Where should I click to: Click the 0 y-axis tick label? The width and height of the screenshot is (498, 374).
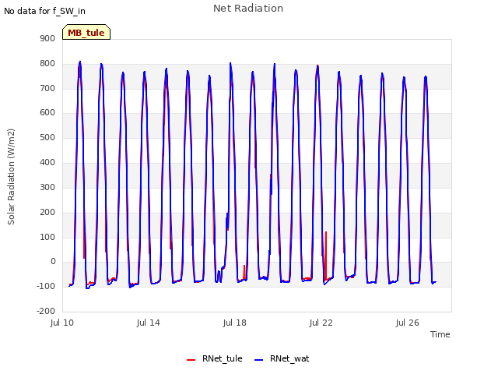pyautogui.click(x=53, y=262)
